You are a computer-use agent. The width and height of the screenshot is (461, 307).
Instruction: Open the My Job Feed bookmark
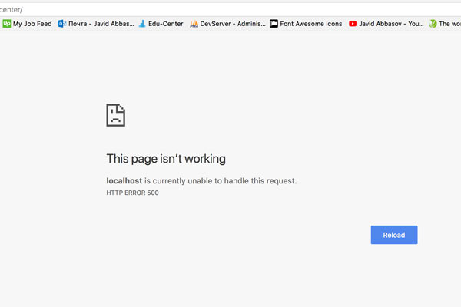click(x=27, y=24)
